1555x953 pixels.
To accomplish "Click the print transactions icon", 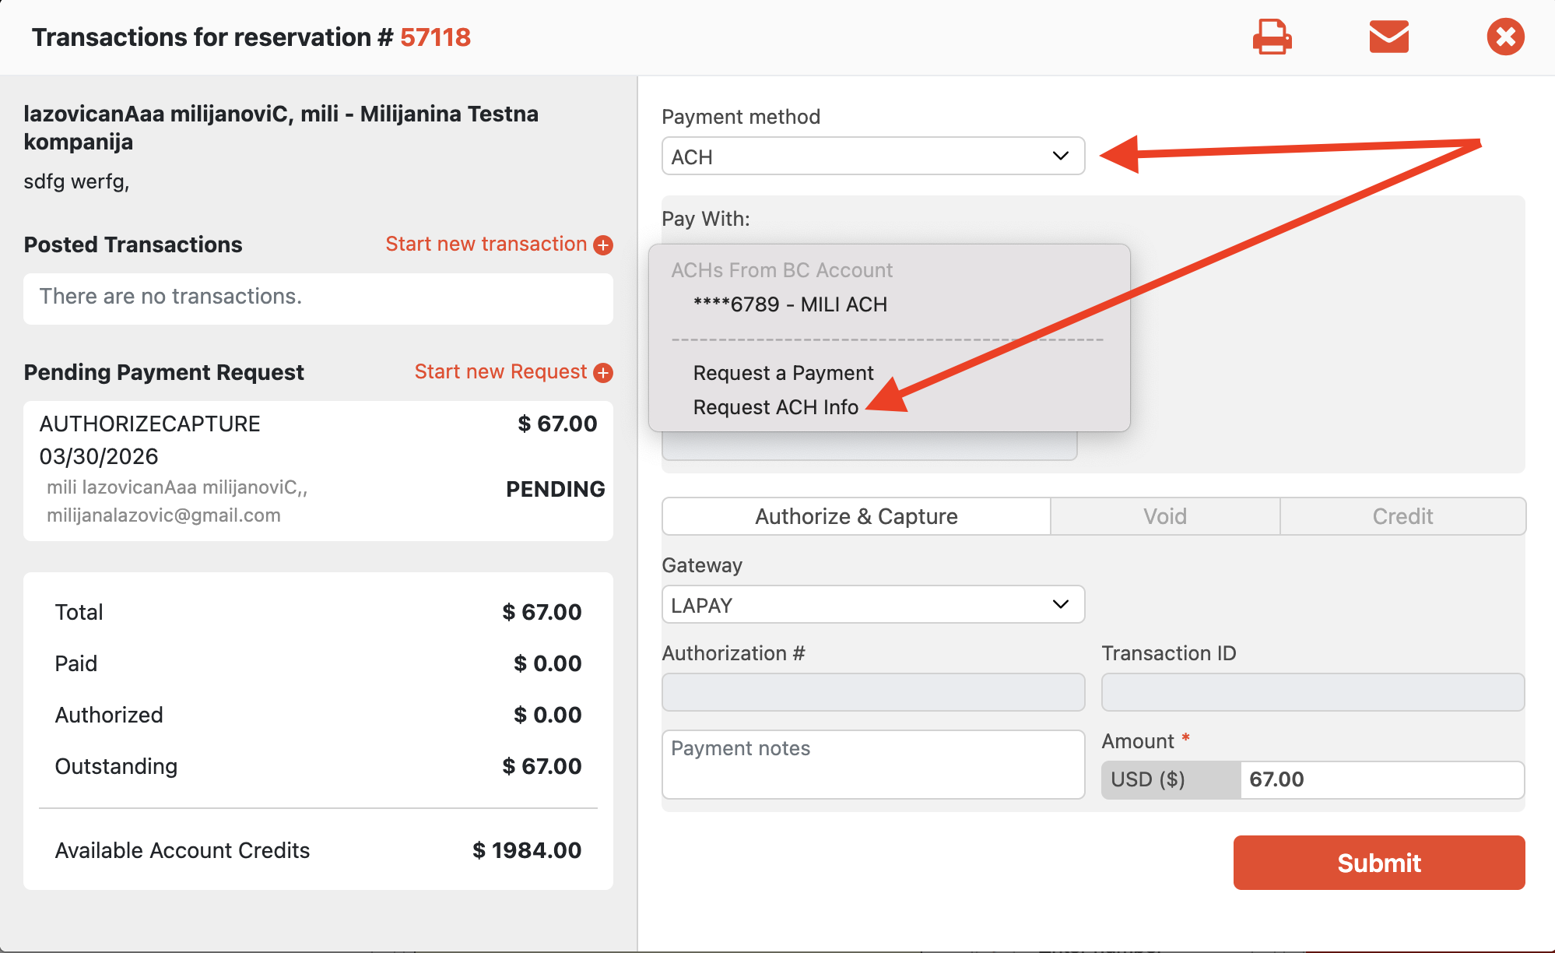I will pyautogui.click(x=1272, y=37).
